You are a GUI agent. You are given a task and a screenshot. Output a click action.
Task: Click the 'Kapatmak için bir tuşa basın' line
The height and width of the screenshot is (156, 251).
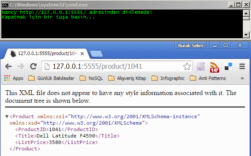(x=48, y=17)
